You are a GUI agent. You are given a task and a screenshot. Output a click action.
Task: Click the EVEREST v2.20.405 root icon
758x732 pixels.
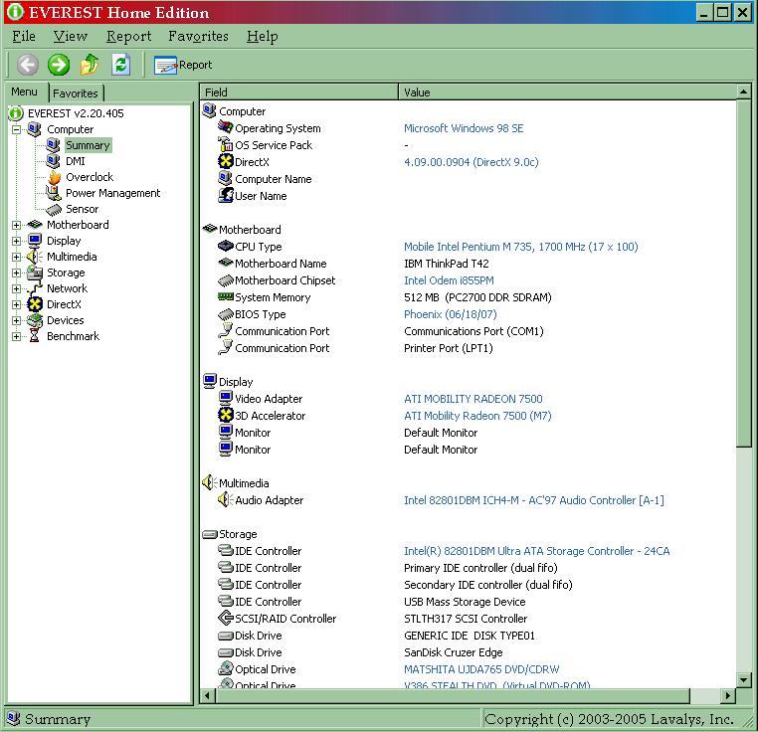[x=16, y=113]
